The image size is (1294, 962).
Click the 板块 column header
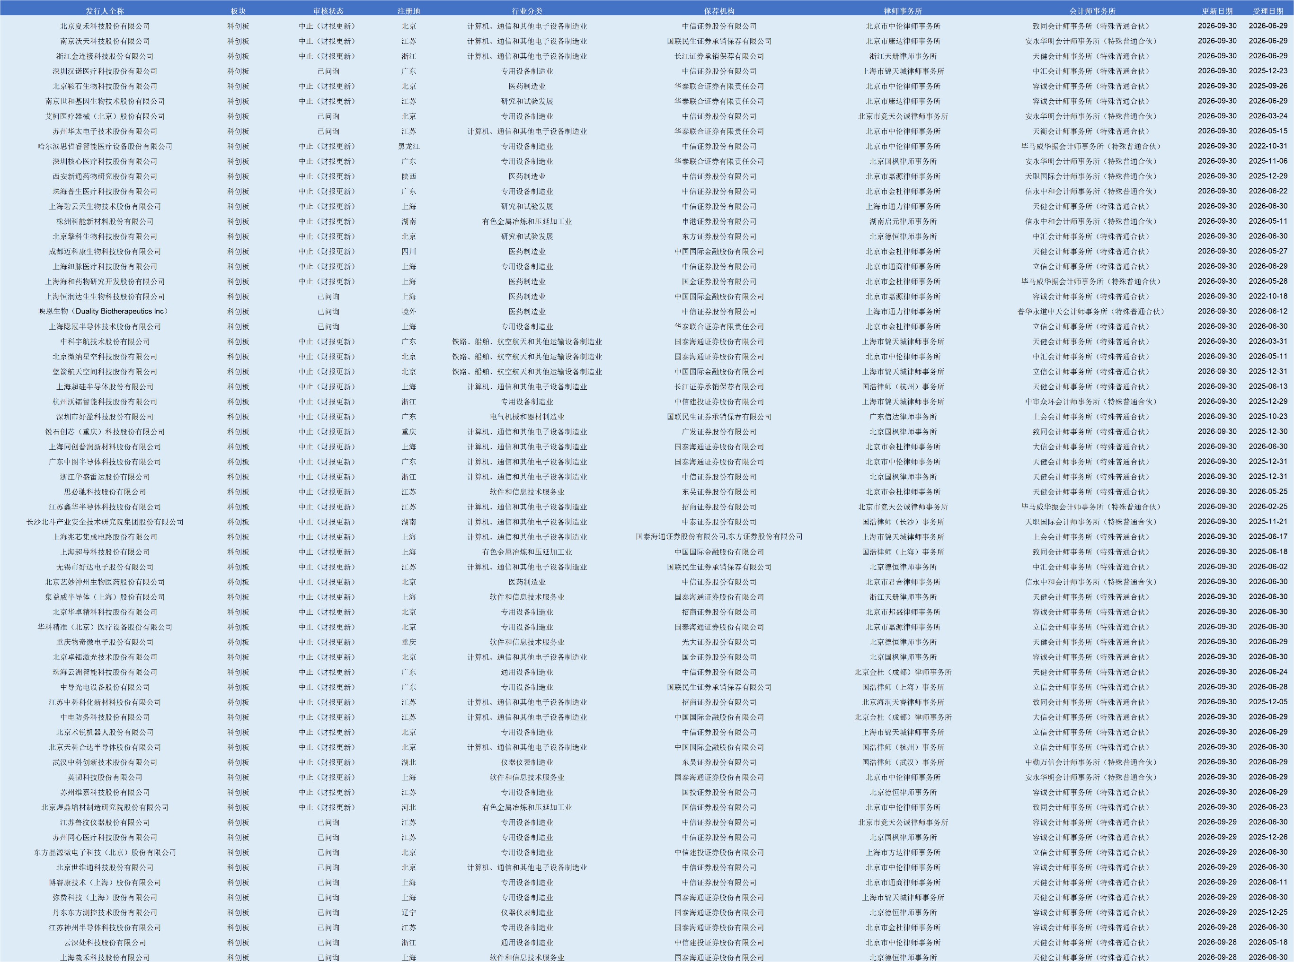[238, 11]
